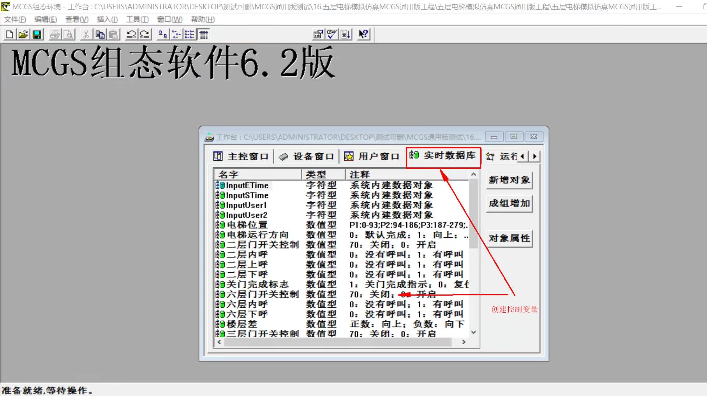The width and height of the screenshot is (707, 396).
Task: Save the current project
Action: (x=37, y=34)
